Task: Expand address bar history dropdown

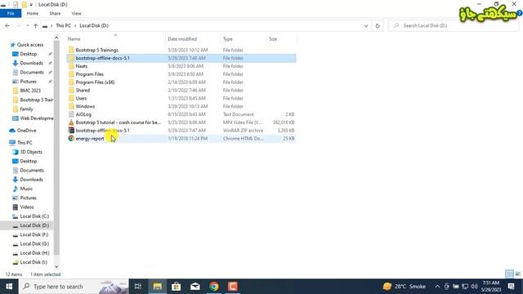Action: click(x=366, y=25)
